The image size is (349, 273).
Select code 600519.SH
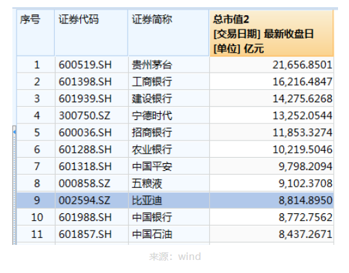tap(85, 65)
